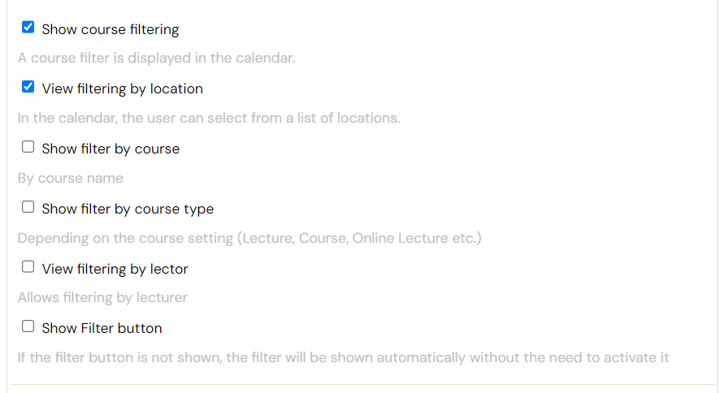Click the 'Show Filter button' label text

pos(102,328)
